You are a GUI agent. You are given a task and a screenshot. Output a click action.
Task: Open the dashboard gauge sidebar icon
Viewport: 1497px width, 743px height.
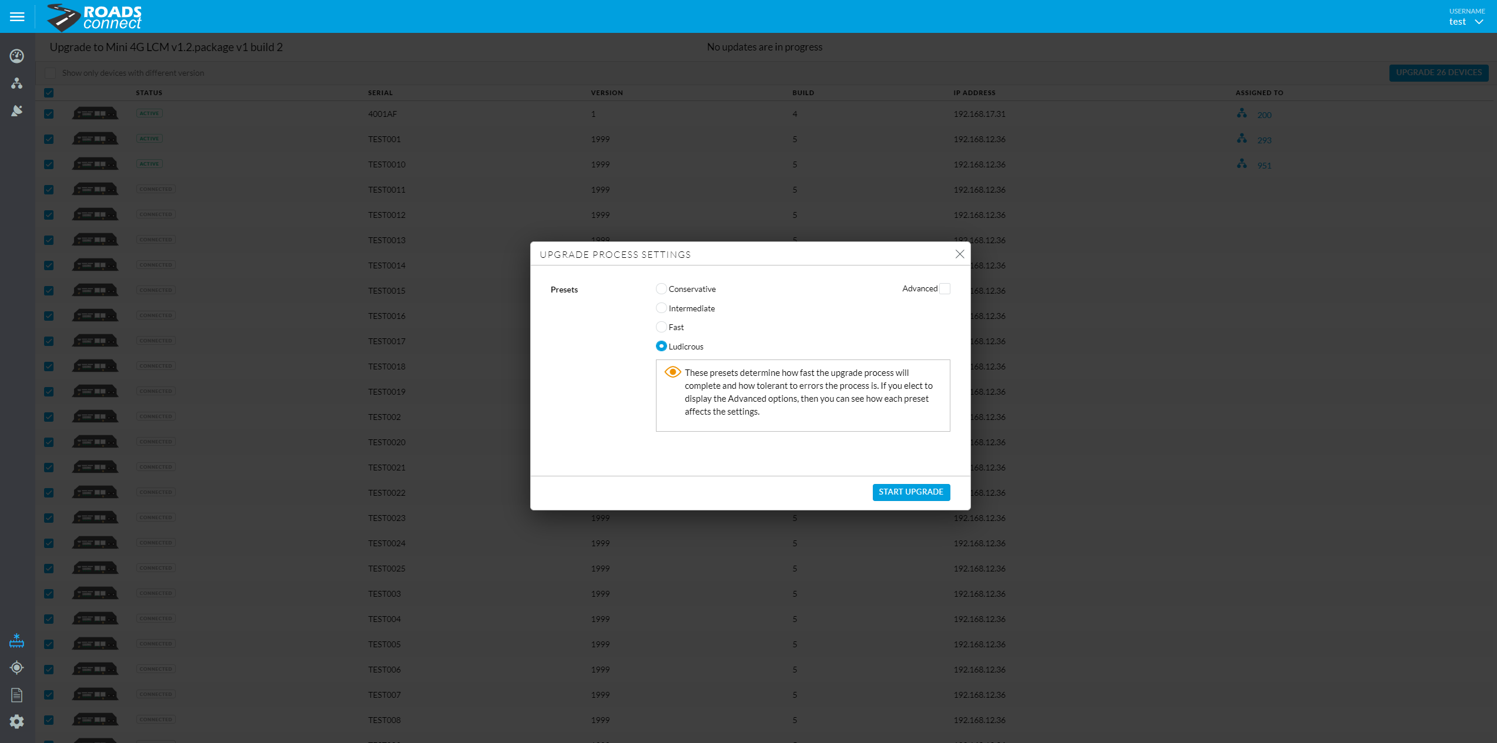[x=17, y=56]
